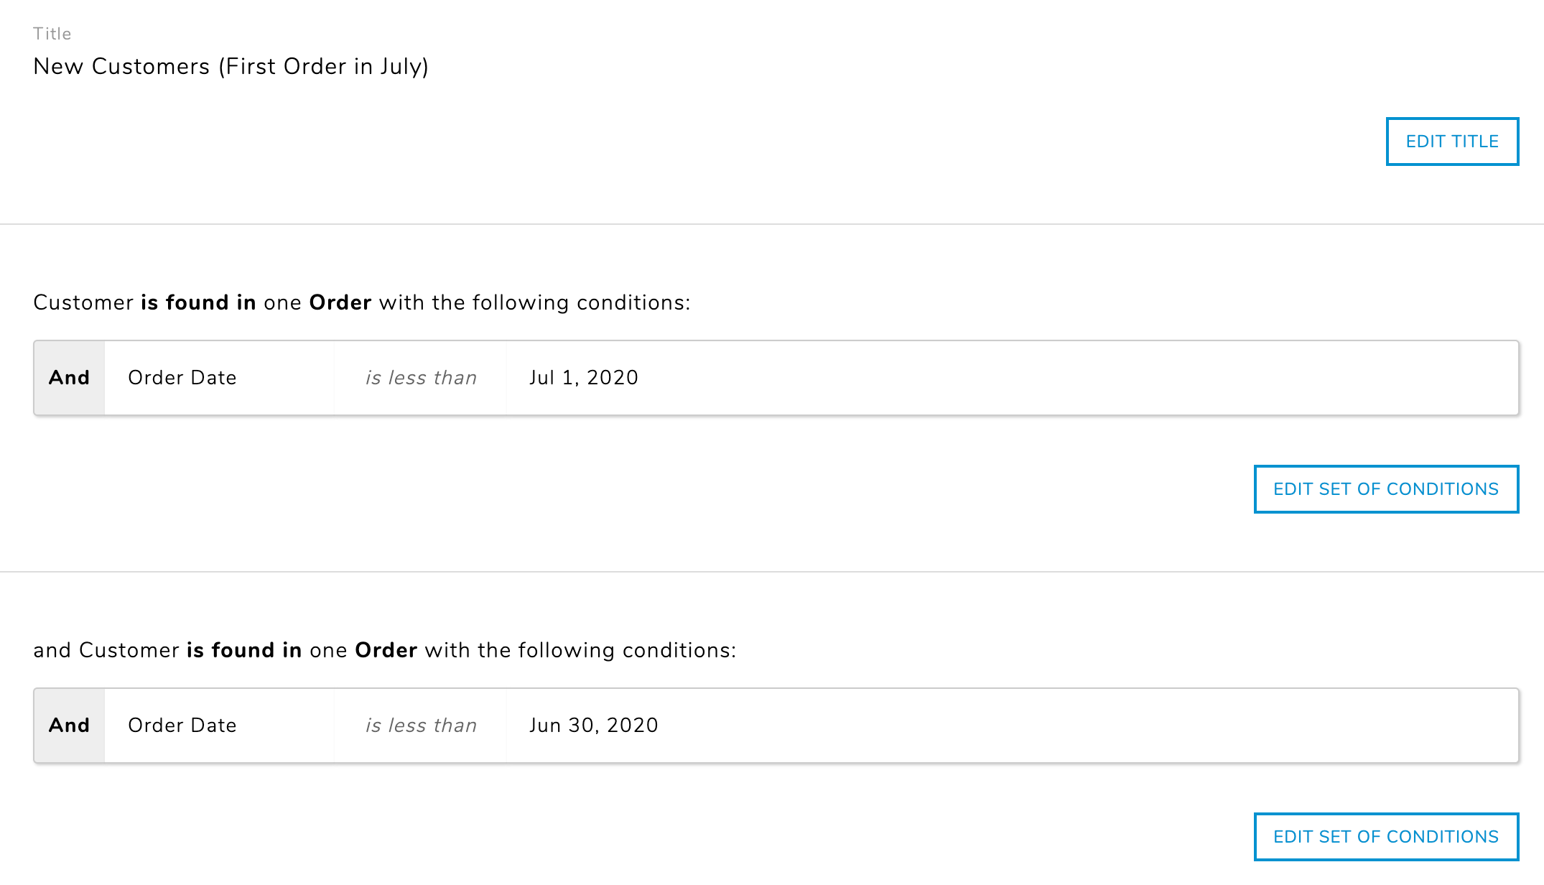Click bold 'Order' in the first sentence
Image resolution: width=1544 pixels, height=885 pixels.
[340, 302]
